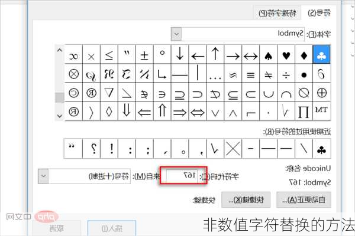Select the highlighted club symbol in the grid

pyautogui.click(x=321, y=54)
